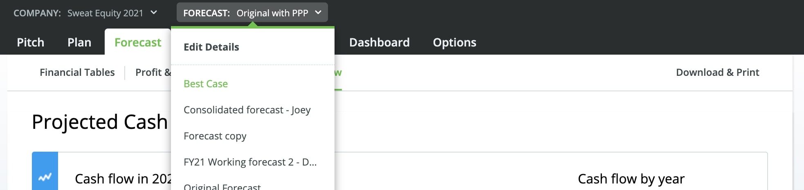804x190 pixels.
Task: Click the Cash flow by year heading
Action: pos(631,179)
